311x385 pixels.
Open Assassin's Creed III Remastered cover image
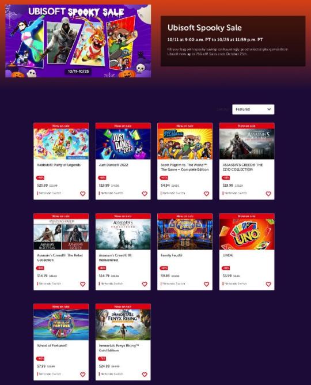pos(123,234)
